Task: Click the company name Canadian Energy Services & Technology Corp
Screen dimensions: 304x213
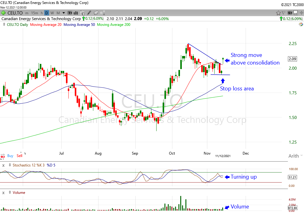Action: (x=41, y=19)
